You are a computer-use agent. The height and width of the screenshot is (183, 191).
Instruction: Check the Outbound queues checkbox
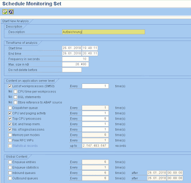(x=10, y=178)
